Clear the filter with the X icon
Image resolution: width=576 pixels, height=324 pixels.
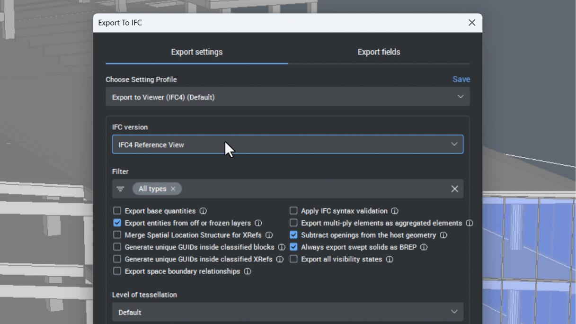pos(454,189)
